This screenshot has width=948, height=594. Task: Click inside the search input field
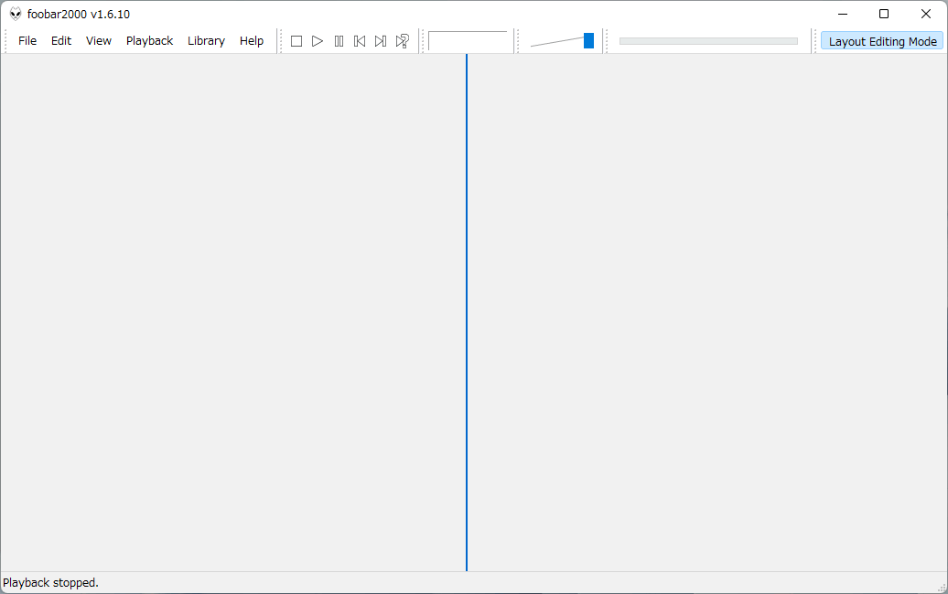pos(469,40)
